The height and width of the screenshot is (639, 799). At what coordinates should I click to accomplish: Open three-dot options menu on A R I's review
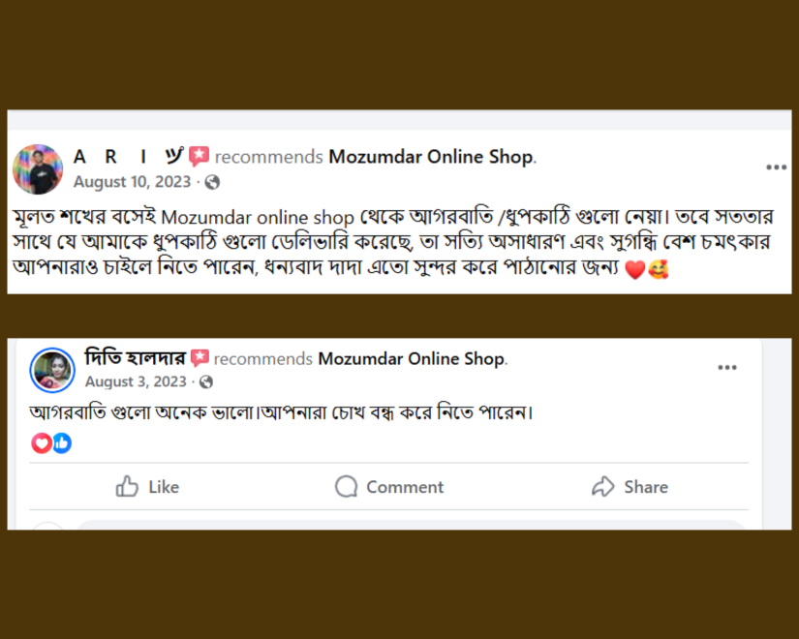click(x=776, y=167)
